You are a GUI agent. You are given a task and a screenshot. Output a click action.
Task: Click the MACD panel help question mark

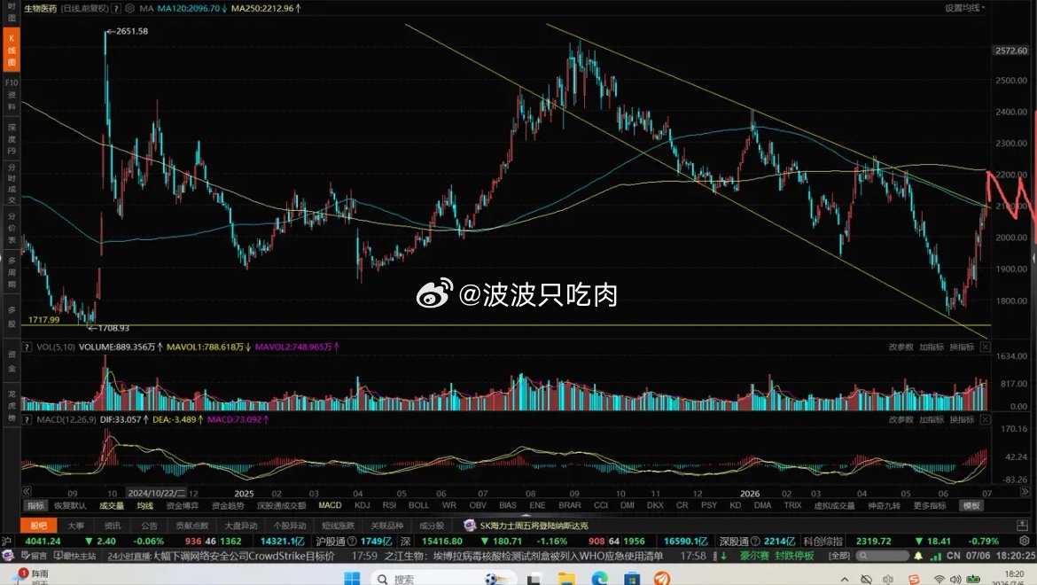(x=27, y=420)
